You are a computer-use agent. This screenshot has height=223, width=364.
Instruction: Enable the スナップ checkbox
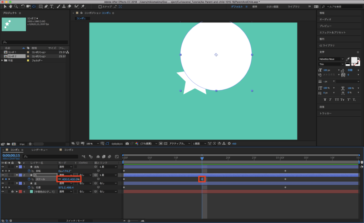point(100,7)
